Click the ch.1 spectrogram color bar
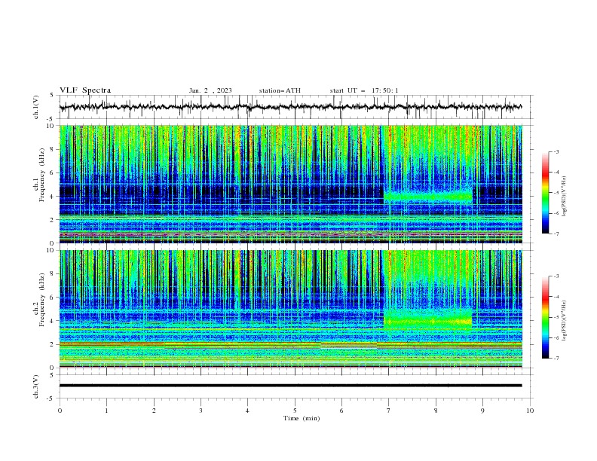This screenshot has width=597, height=461. tap(545, 192)
